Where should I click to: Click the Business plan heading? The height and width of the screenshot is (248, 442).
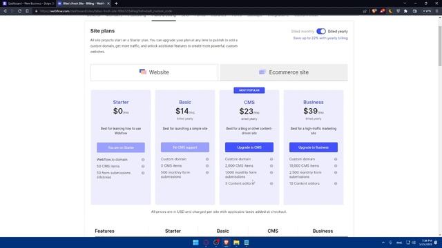314,103
